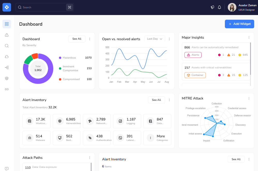Click the notification bell icon
This screenshot has width=258, height=171.
pos(219,7)
